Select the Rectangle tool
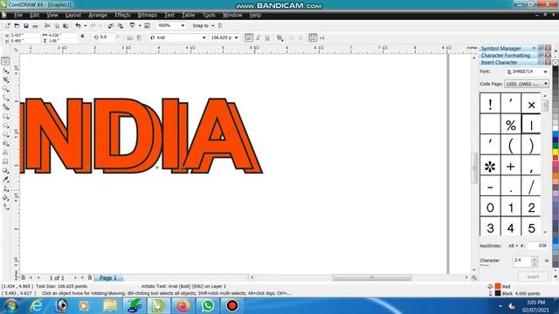 (x=5, y=116)
